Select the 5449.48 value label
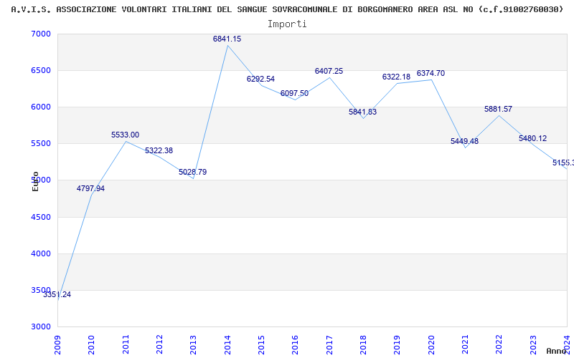Image resolution: width=574 pixels, height=358 pixels. click(464, 141)
